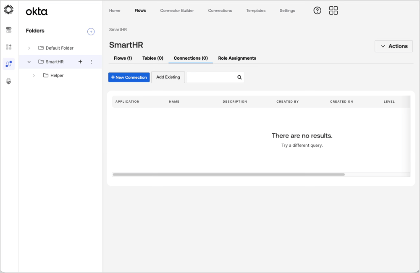This screenshot has height=273, width=420.
Task: Expand the Default Folder chevron
Action: [29, 48]
